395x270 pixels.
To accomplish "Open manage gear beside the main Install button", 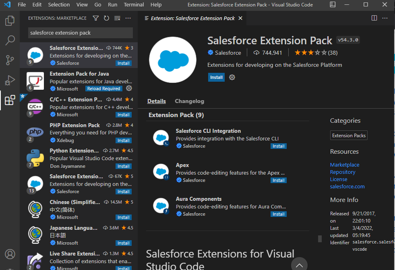I will pos(232,77).
